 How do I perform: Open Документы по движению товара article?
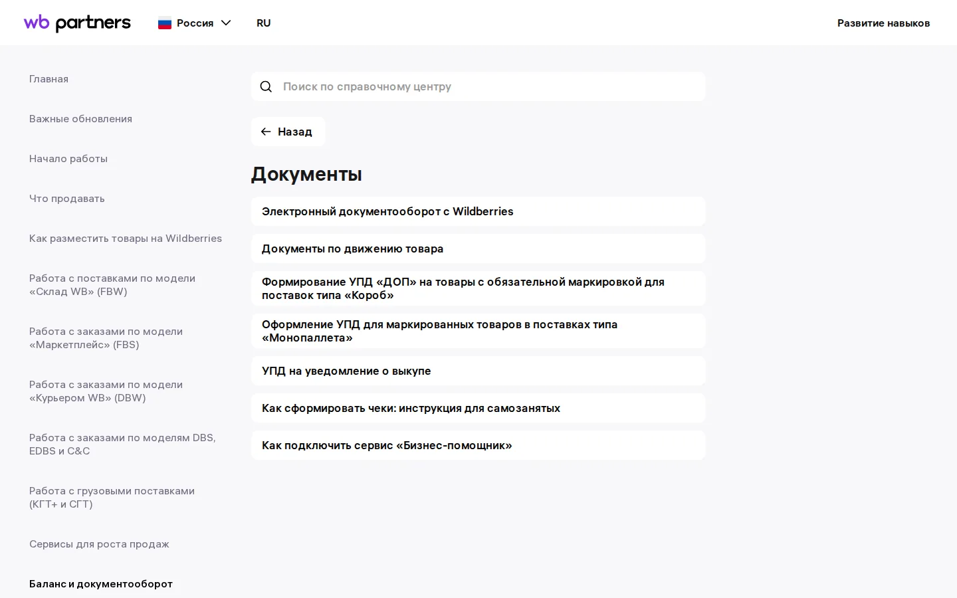point(478,249)
